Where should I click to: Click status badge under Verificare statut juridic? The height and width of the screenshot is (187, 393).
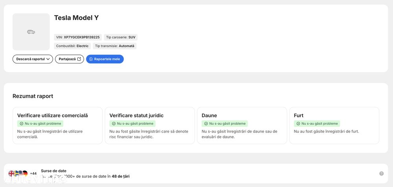pos(132,123)
